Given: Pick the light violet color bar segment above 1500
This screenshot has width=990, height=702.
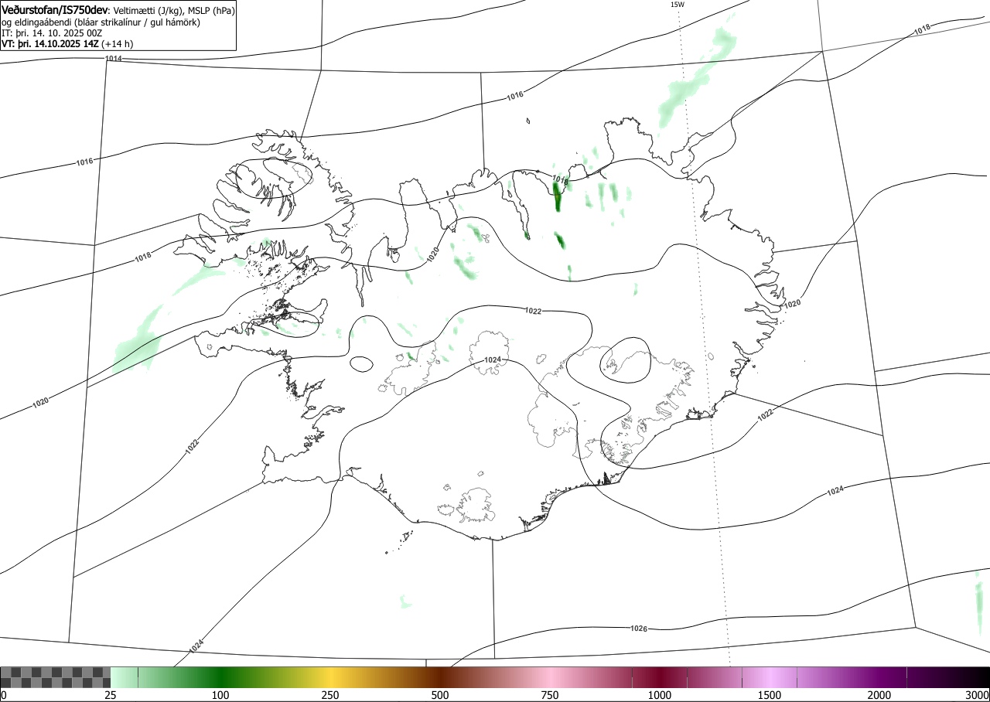Looking at the screenshot, I should click(770, 677).
